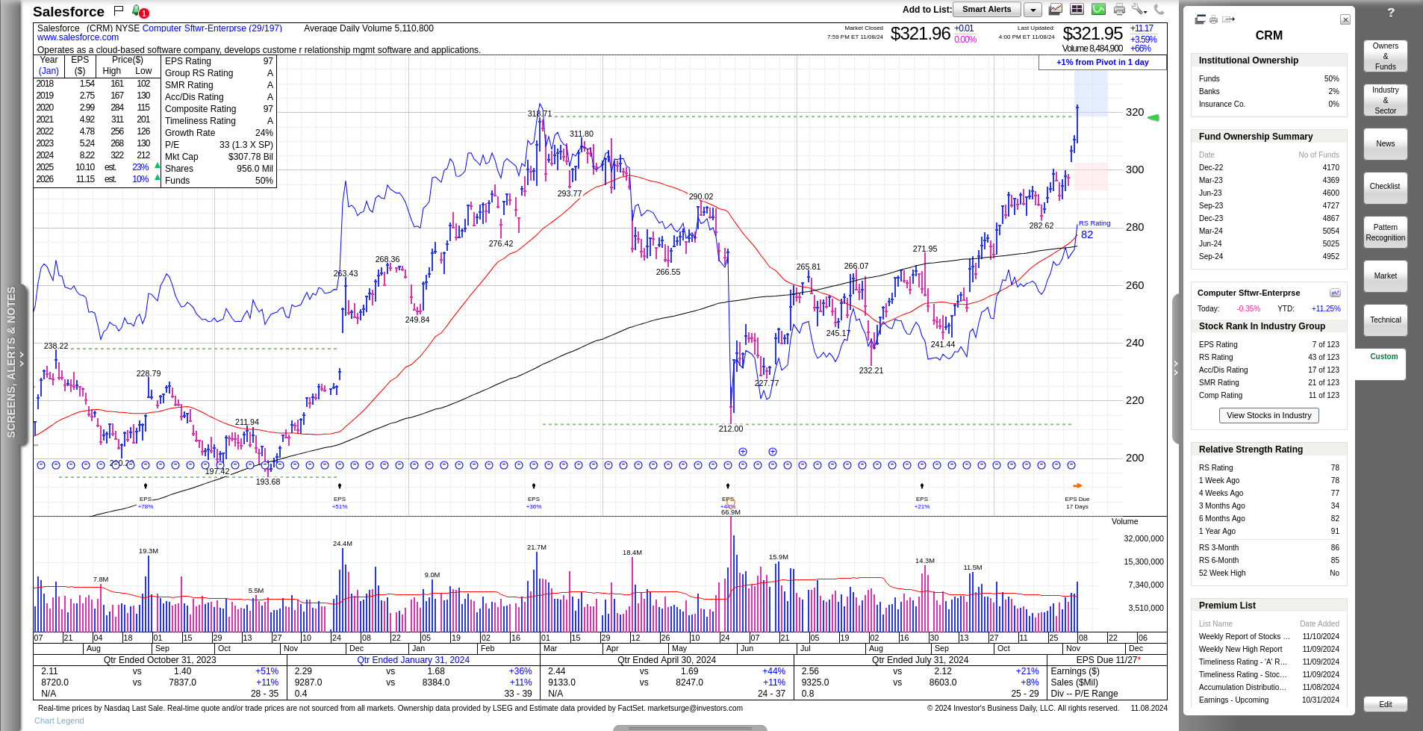Click the 2026 estimate green up triangle
This screenshot has height=731, width=1423.
158,178
